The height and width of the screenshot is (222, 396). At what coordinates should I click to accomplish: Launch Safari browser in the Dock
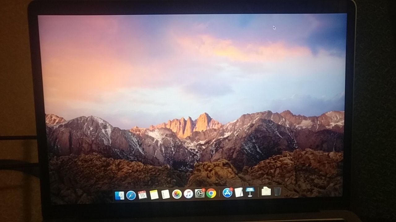[131, 195]
